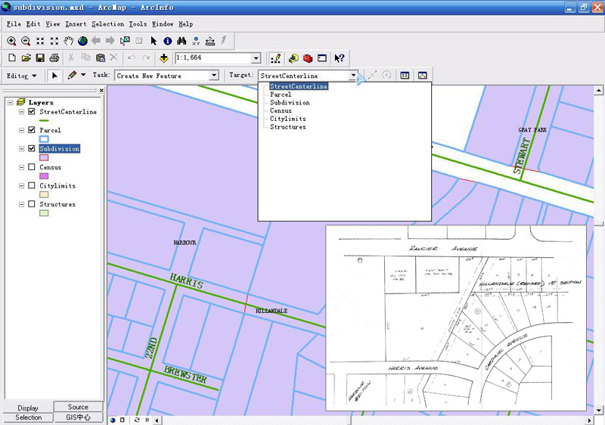
Task: Open the Selection menu
Action: tap(107, 24)
